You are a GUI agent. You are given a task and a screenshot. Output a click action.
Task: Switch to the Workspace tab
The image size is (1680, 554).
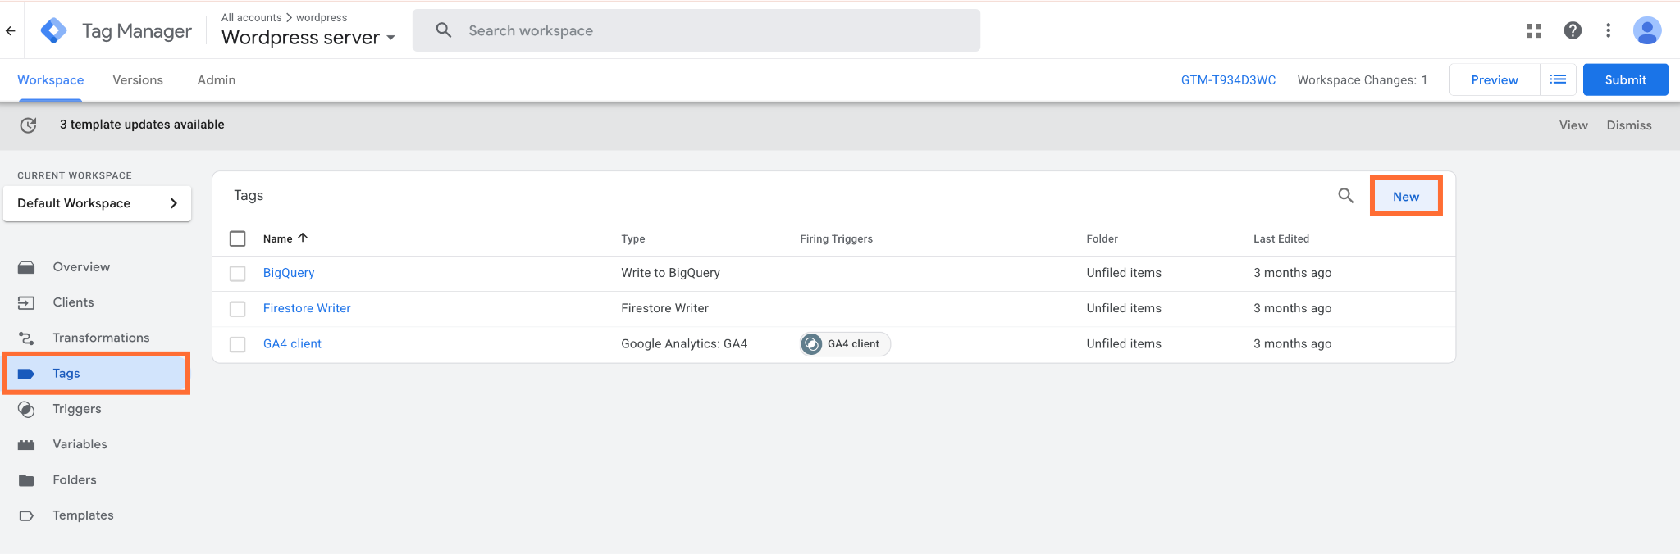tap(51, 80)
